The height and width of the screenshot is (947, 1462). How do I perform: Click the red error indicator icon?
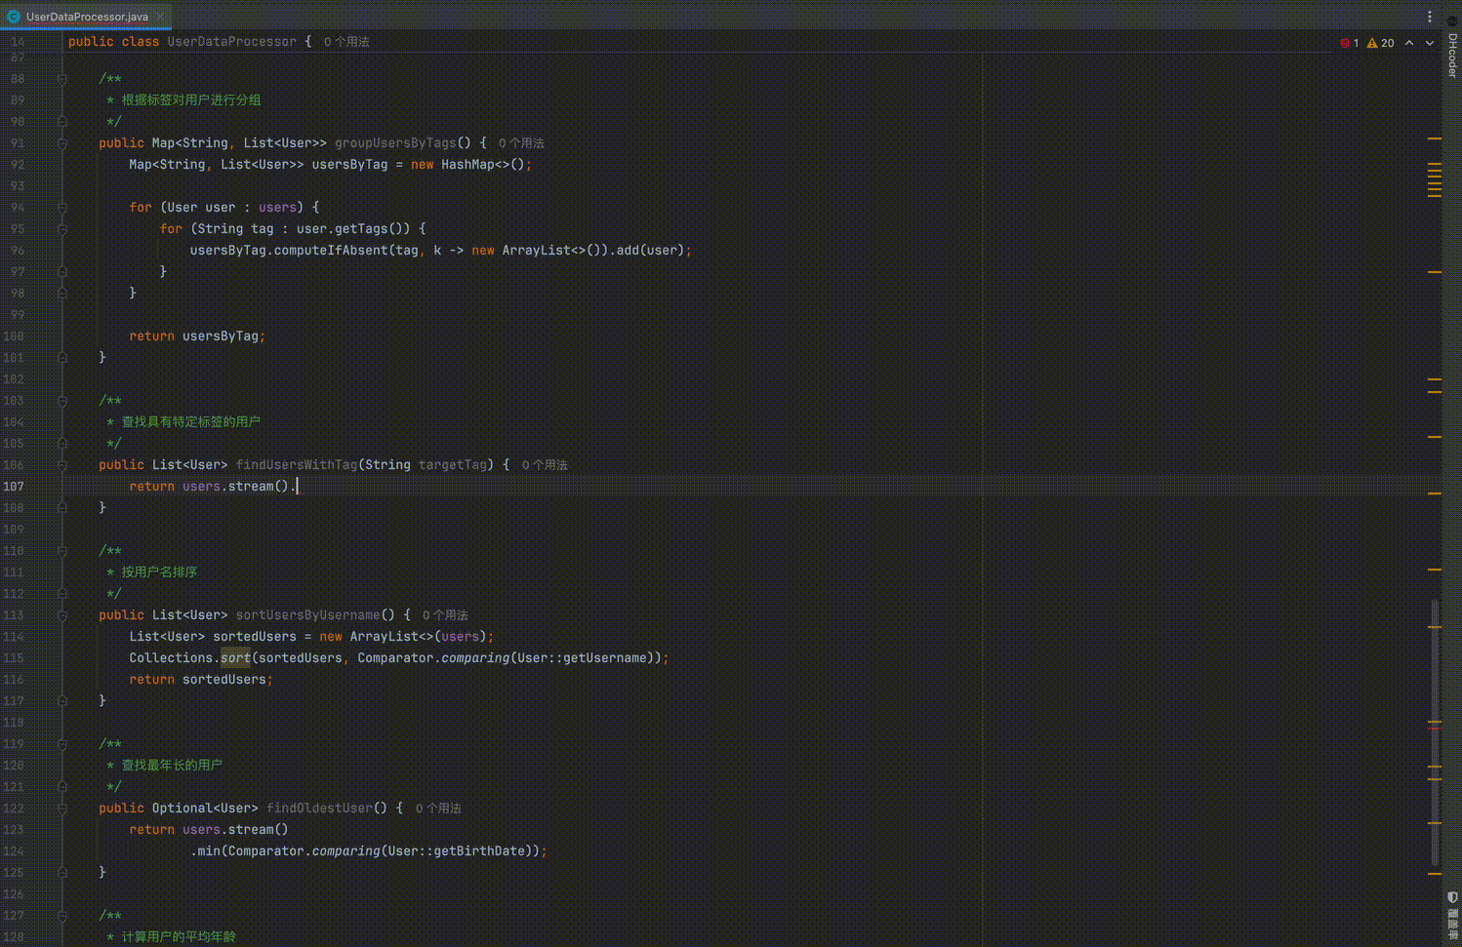[1345, 43]
